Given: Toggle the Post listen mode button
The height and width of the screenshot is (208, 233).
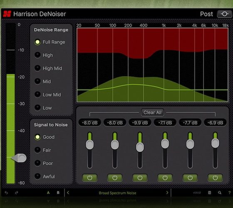Looking at the screenshot, I should point(224,14).
